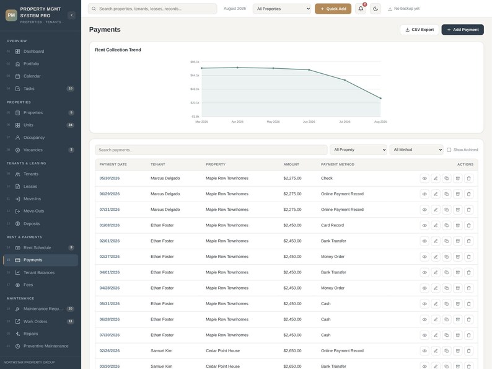Go to Portfolio in sidebar
492x369 pixels.
(x=40, y=64)
